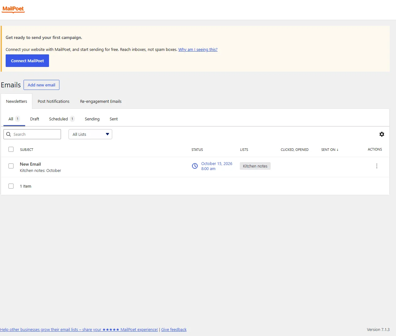
Task: Click the 'Clicked, Opened' column header
Action: coord(294,150)
